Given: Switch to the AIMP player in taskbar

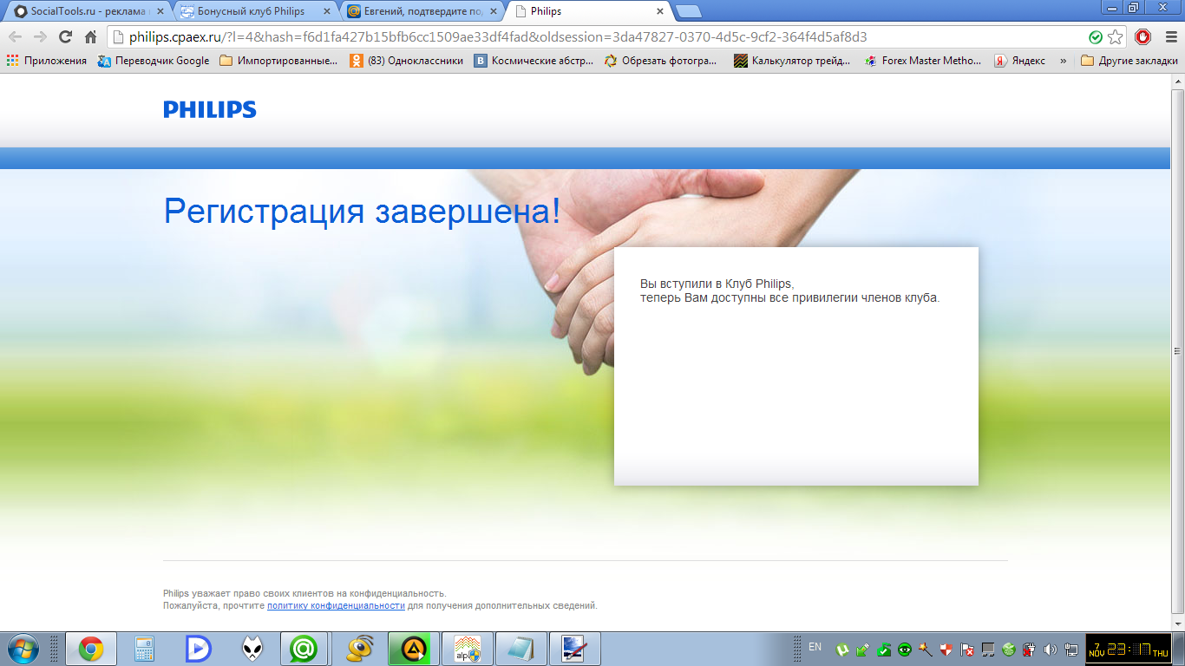Looking at the screenshot, I should click(413, 649).
